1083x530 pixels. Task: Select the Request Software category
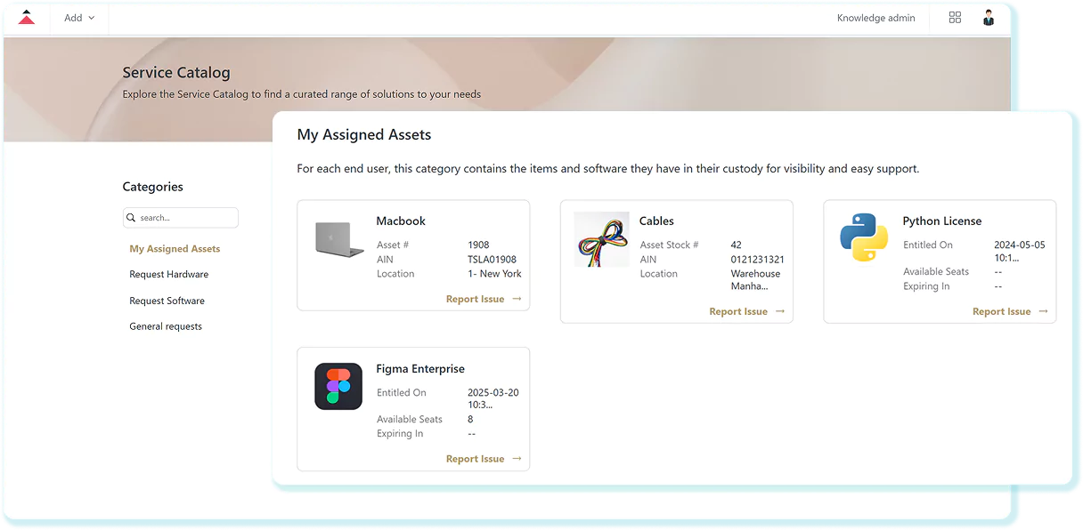coord(167,301)
